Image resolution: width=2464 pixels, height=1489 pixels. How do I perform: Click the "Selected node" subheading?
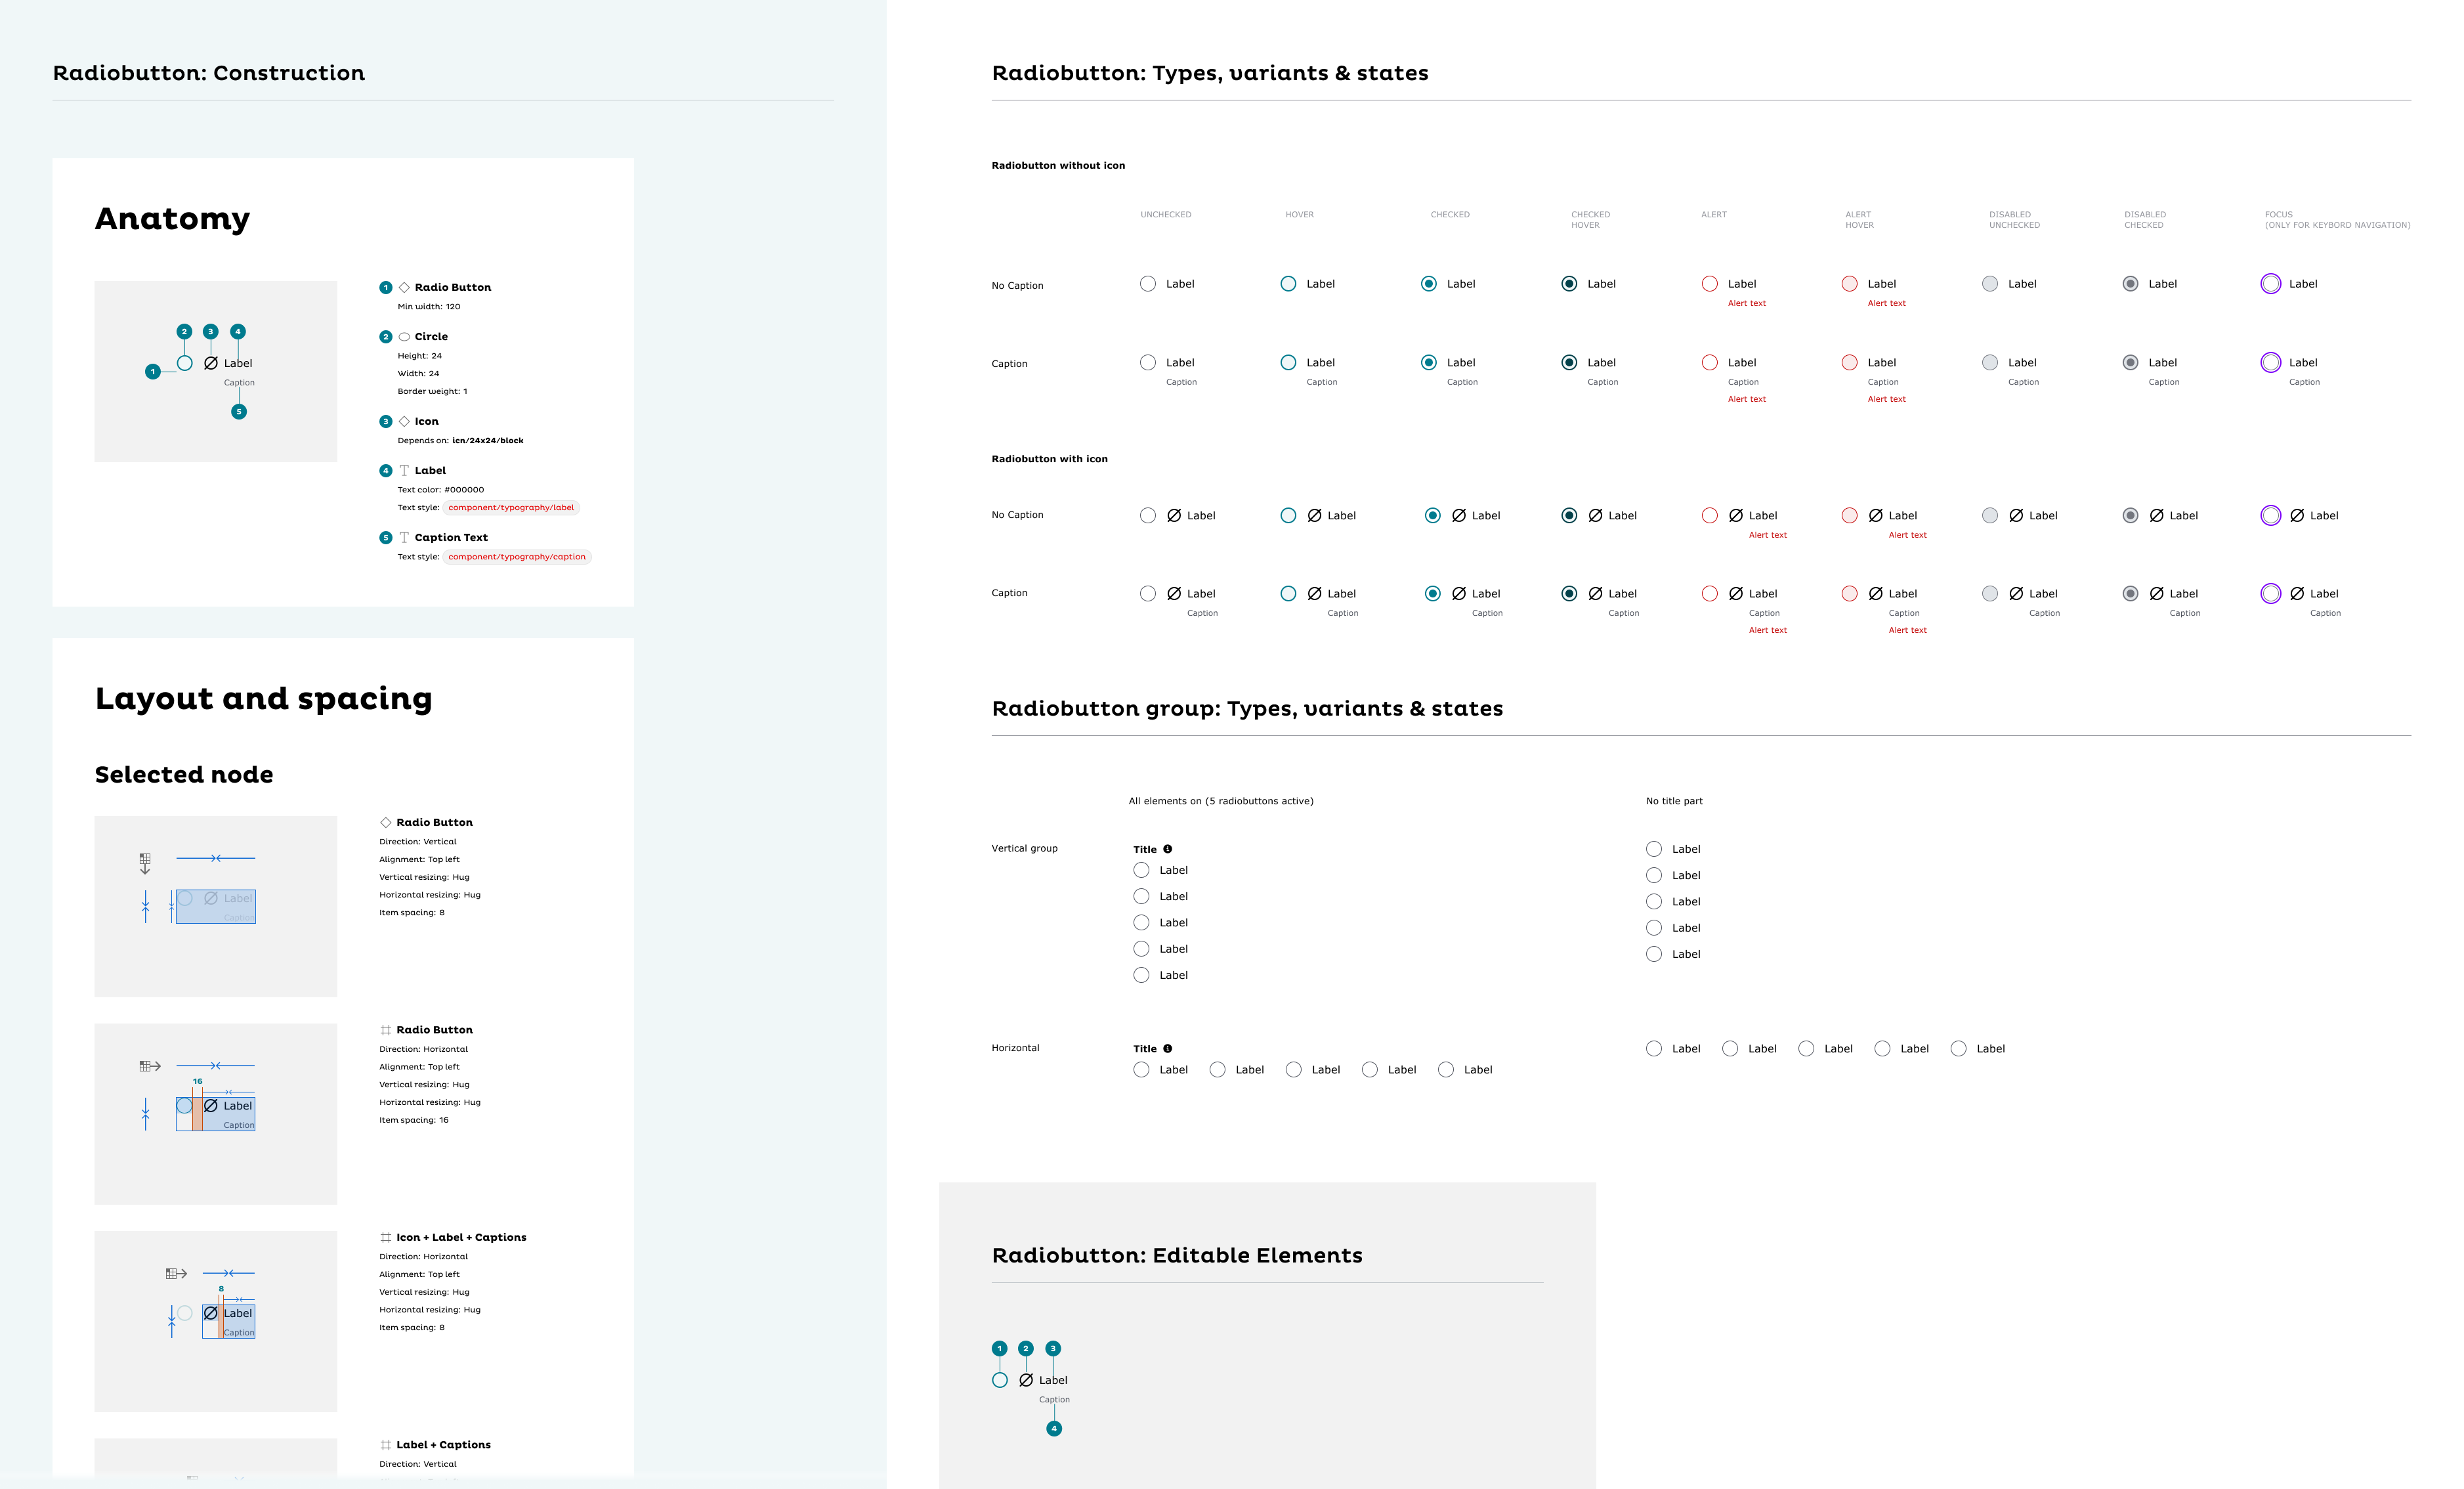point(184,775)
